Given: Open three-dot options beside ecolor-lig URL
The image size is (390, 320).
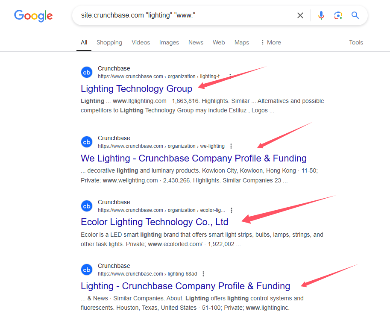Looking at the screenshot, I should 232,210.
